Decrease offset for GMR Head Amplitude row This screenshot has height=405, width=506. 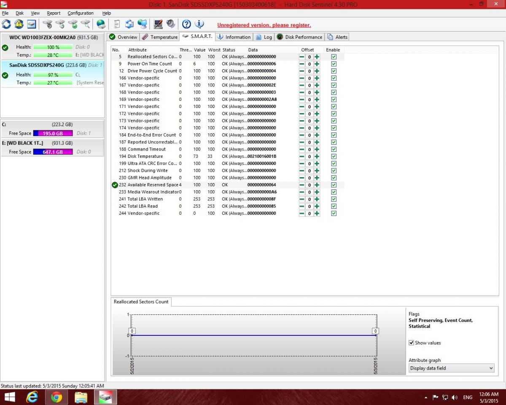(302, 178)
